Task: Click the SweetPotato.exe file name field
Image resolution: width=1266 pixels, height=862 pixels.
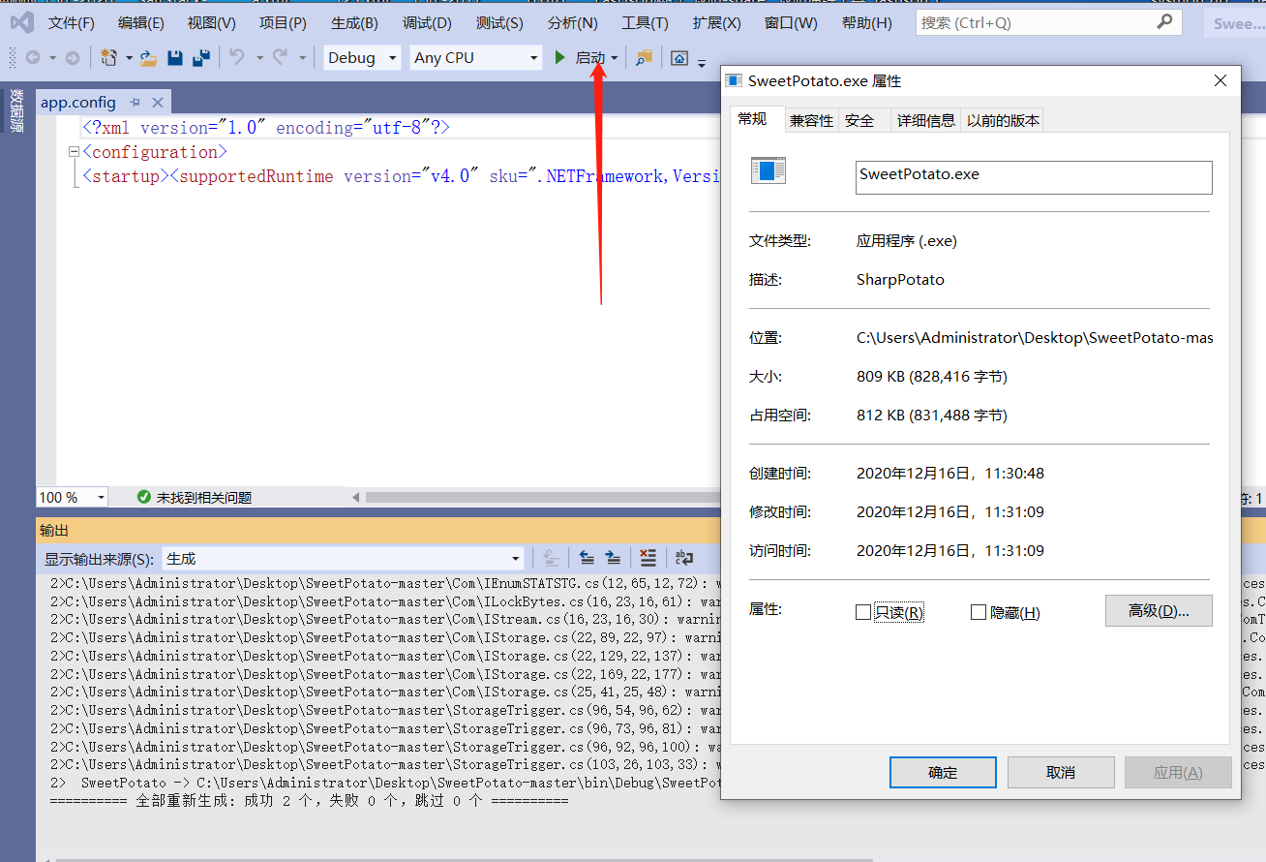Action: 1034,177
